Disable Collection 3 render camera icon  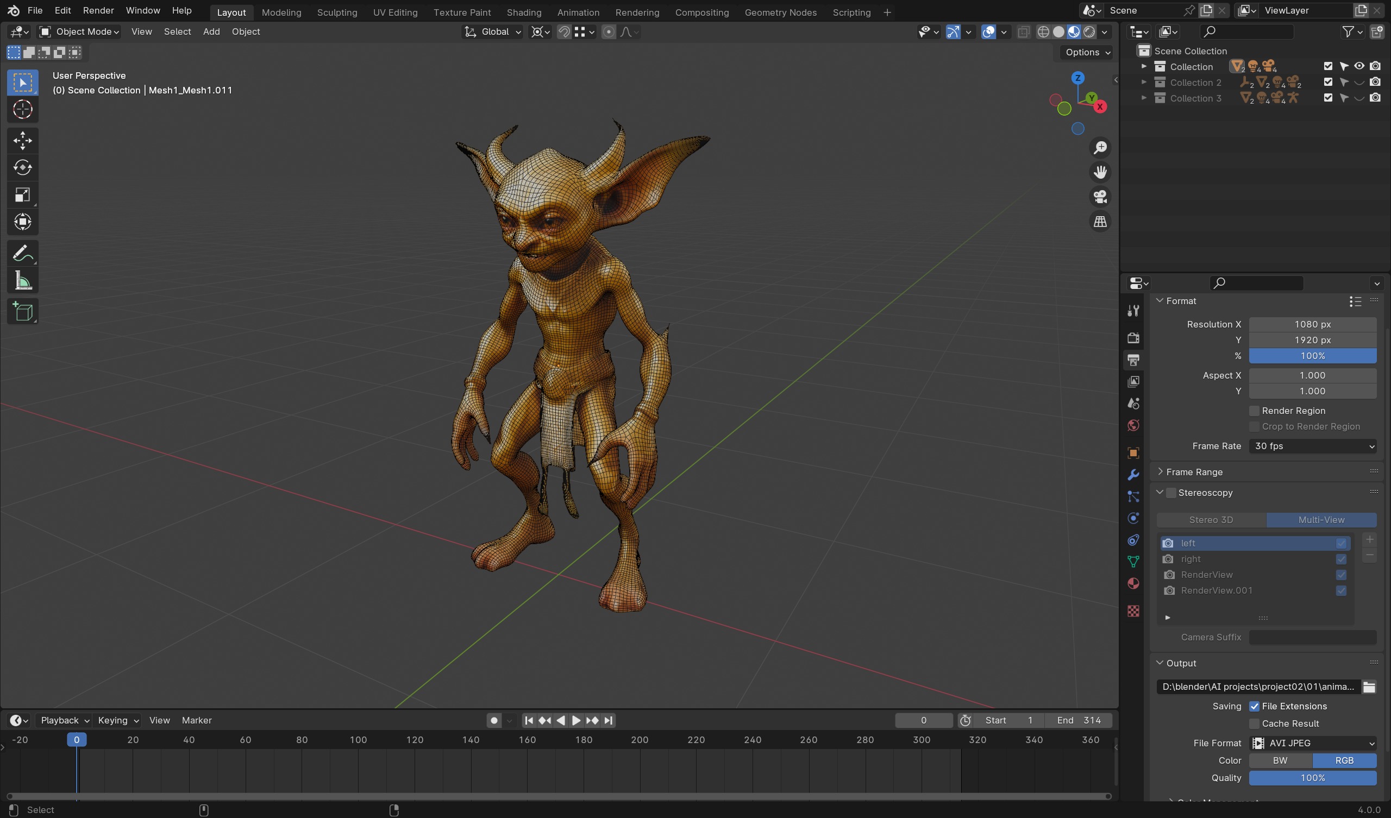[1375, 98]
